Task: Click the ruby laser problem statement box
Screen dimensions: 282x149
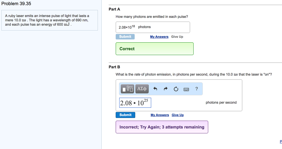Action: [x=50, y=20]
